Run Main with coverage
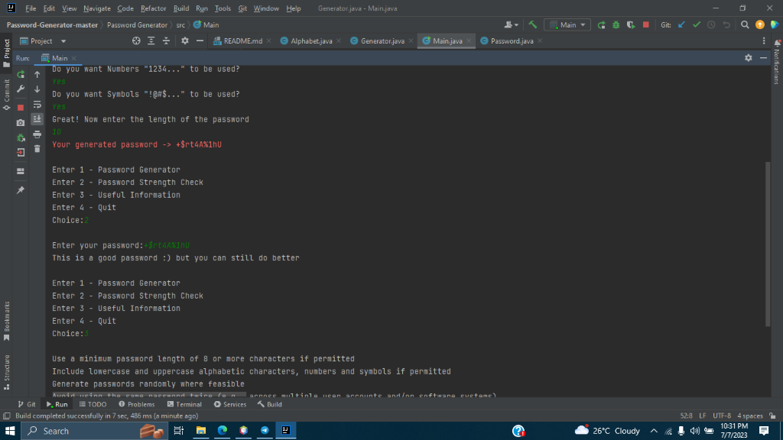783x440 pixels. tap(631, 25)
